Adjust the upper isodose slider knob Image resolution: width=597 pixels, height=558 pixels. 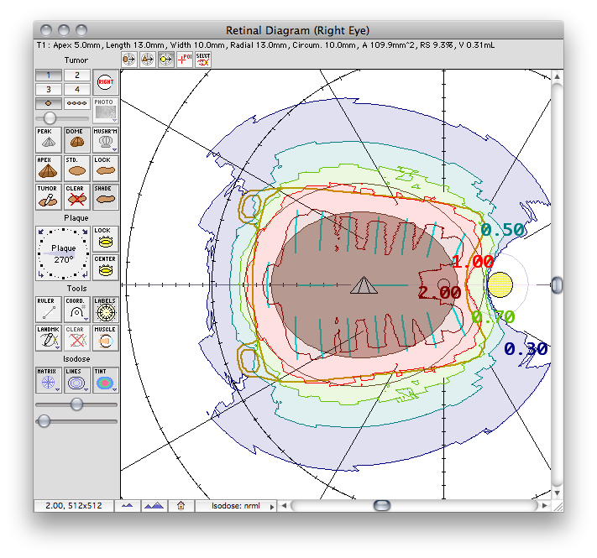77,404
